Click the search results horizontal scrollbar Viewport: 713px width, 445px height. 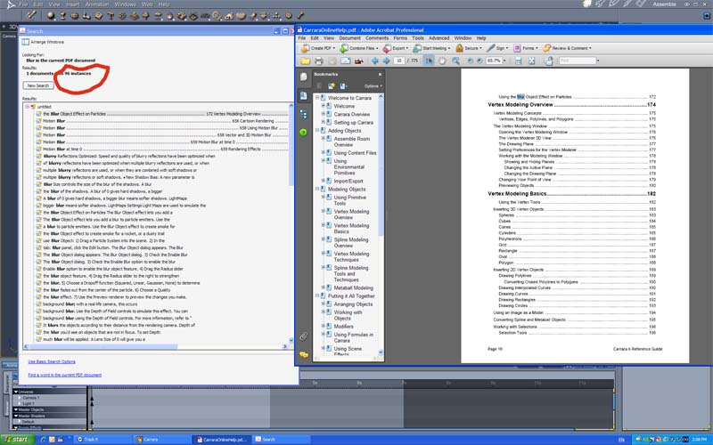pyautogui.click(x=154, y=347)
